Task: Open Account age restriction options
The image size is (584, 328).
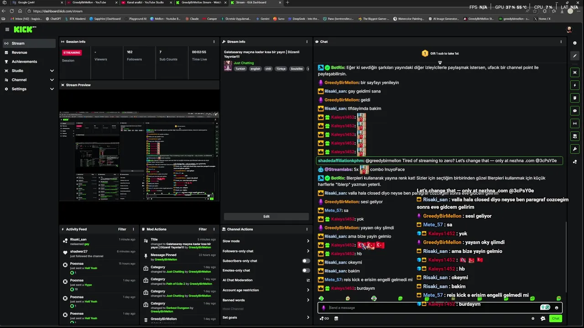Action: pyautogui.click(x=266, y=290)
